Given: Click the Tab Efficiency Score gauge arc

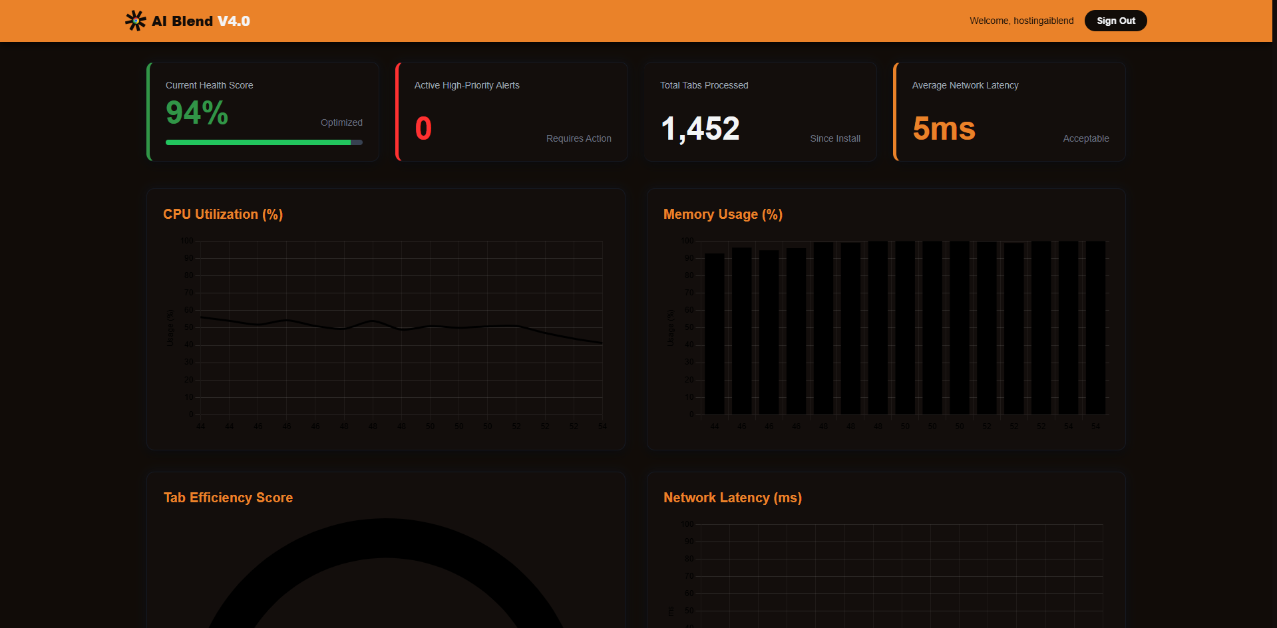Looking at the screenshot, I should click(385, 538).
